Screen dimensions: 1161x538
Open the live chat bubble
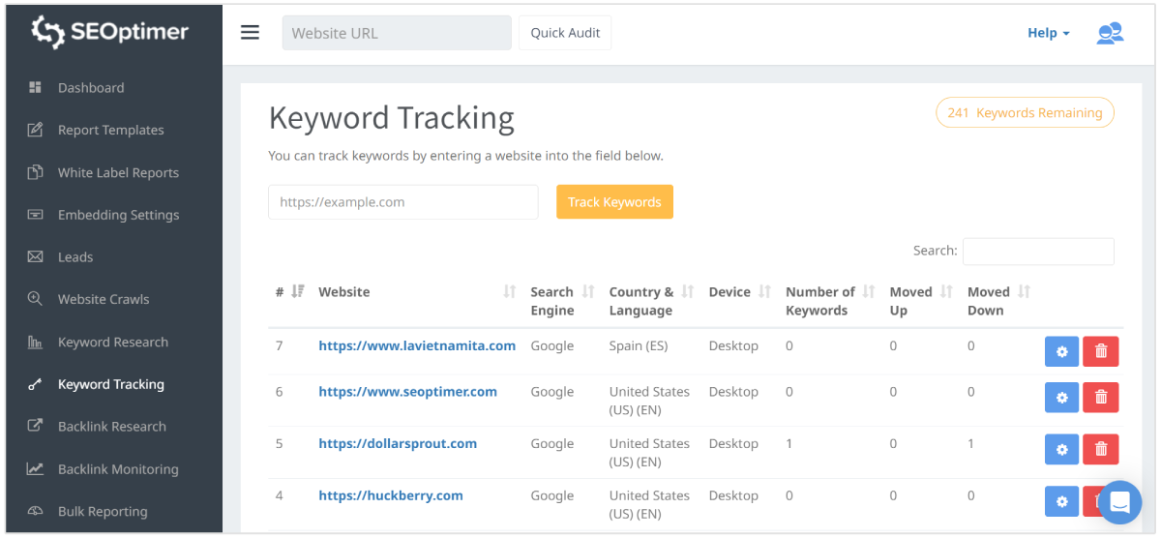tap(1119, 501)
